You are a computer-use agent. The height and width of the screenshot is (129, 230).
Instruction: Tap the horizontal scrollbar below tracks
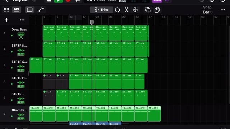[x=79, y=124]
